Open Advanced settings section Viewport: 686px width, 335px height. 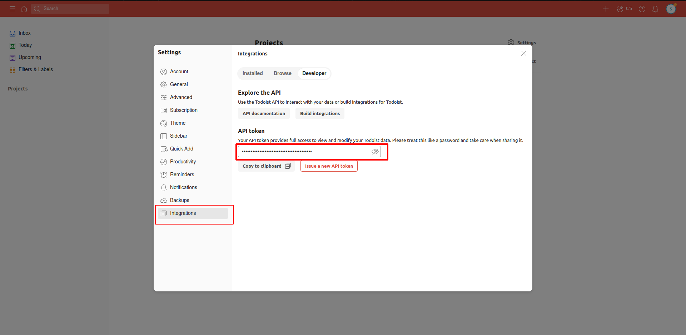193,97
